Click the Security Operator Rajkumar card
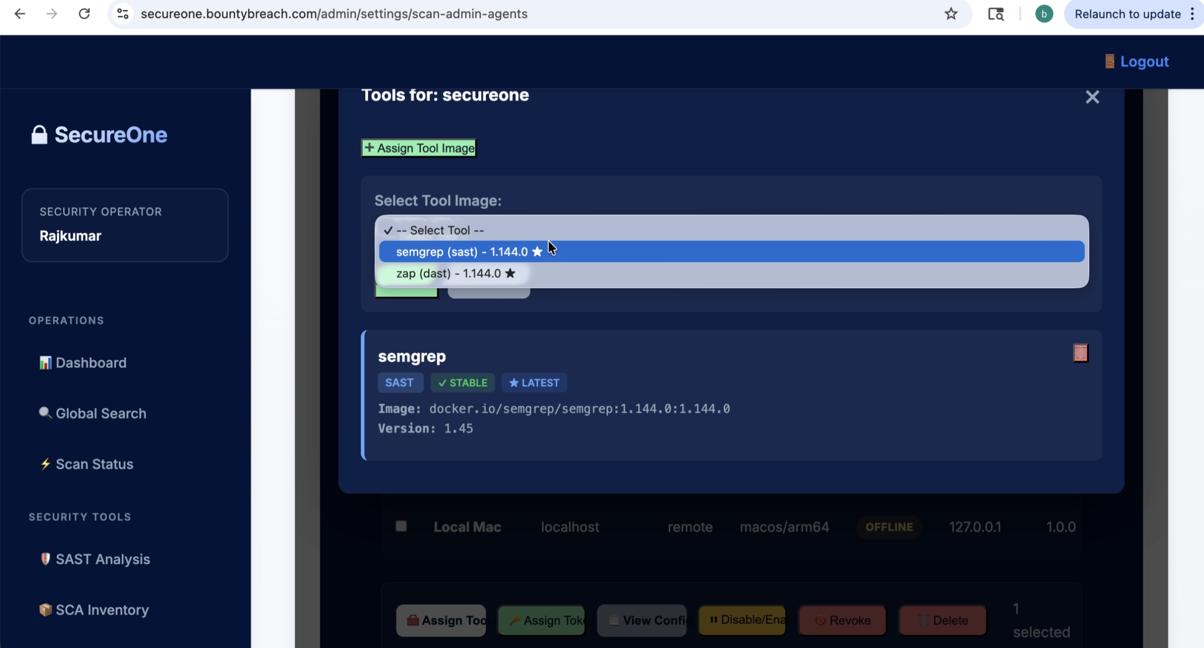Viewport: 1204px width, 648px height. point(125,225)
